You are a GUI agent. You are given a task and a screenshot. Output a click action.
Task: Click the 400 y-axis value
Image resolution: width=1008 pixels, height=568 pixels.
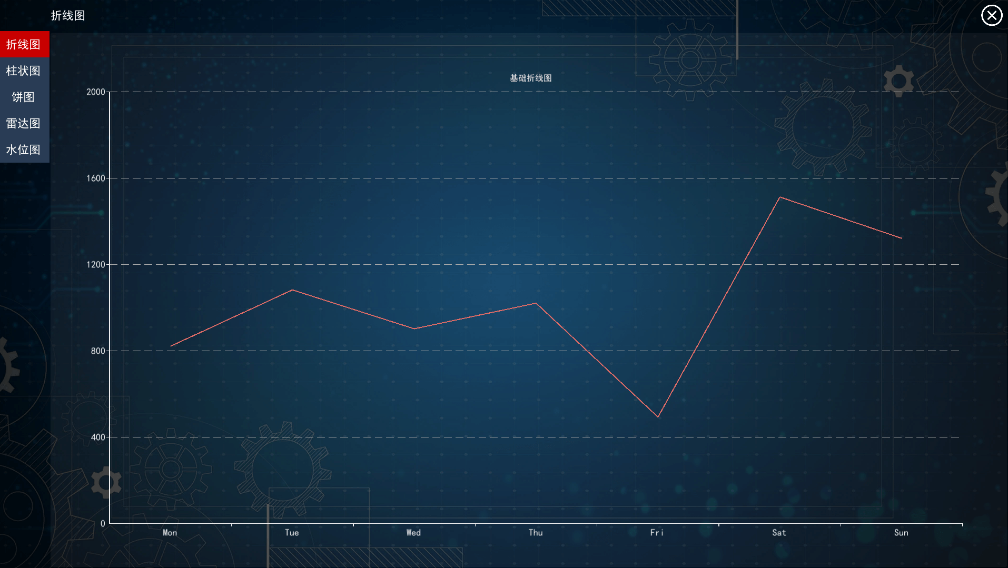point(98,437)
